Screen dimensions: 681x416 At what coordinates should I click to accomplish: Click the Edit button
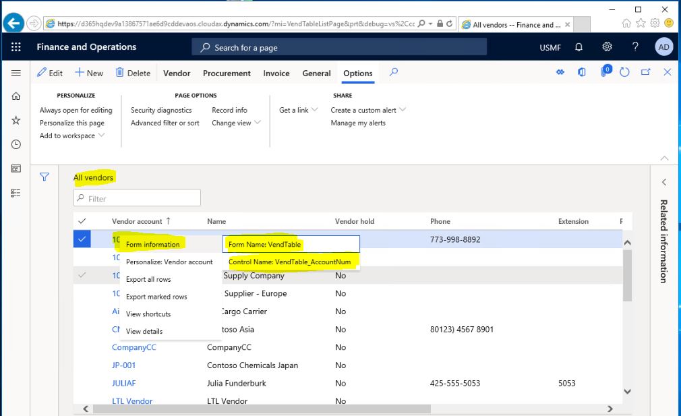click(x=50, y=73)
